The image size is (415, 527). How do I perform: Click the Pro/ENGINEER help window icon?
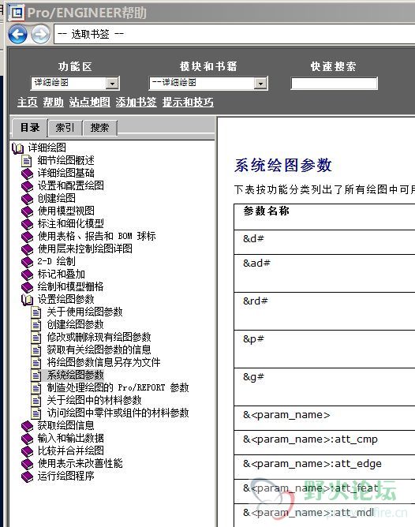click(x=17, y=13)
